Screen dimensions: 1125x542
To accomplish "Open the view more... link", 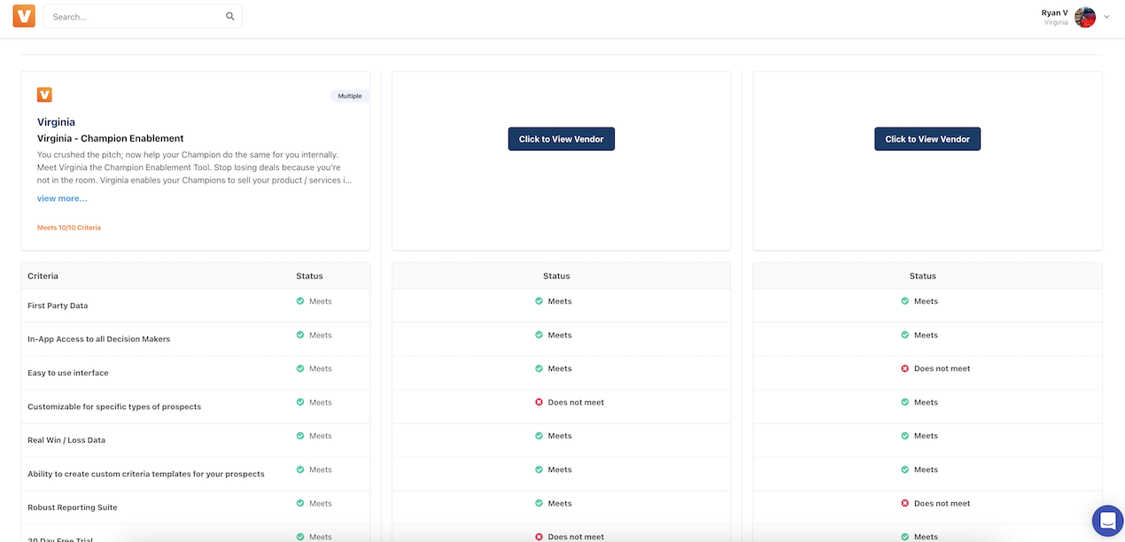I will (62, 198).
